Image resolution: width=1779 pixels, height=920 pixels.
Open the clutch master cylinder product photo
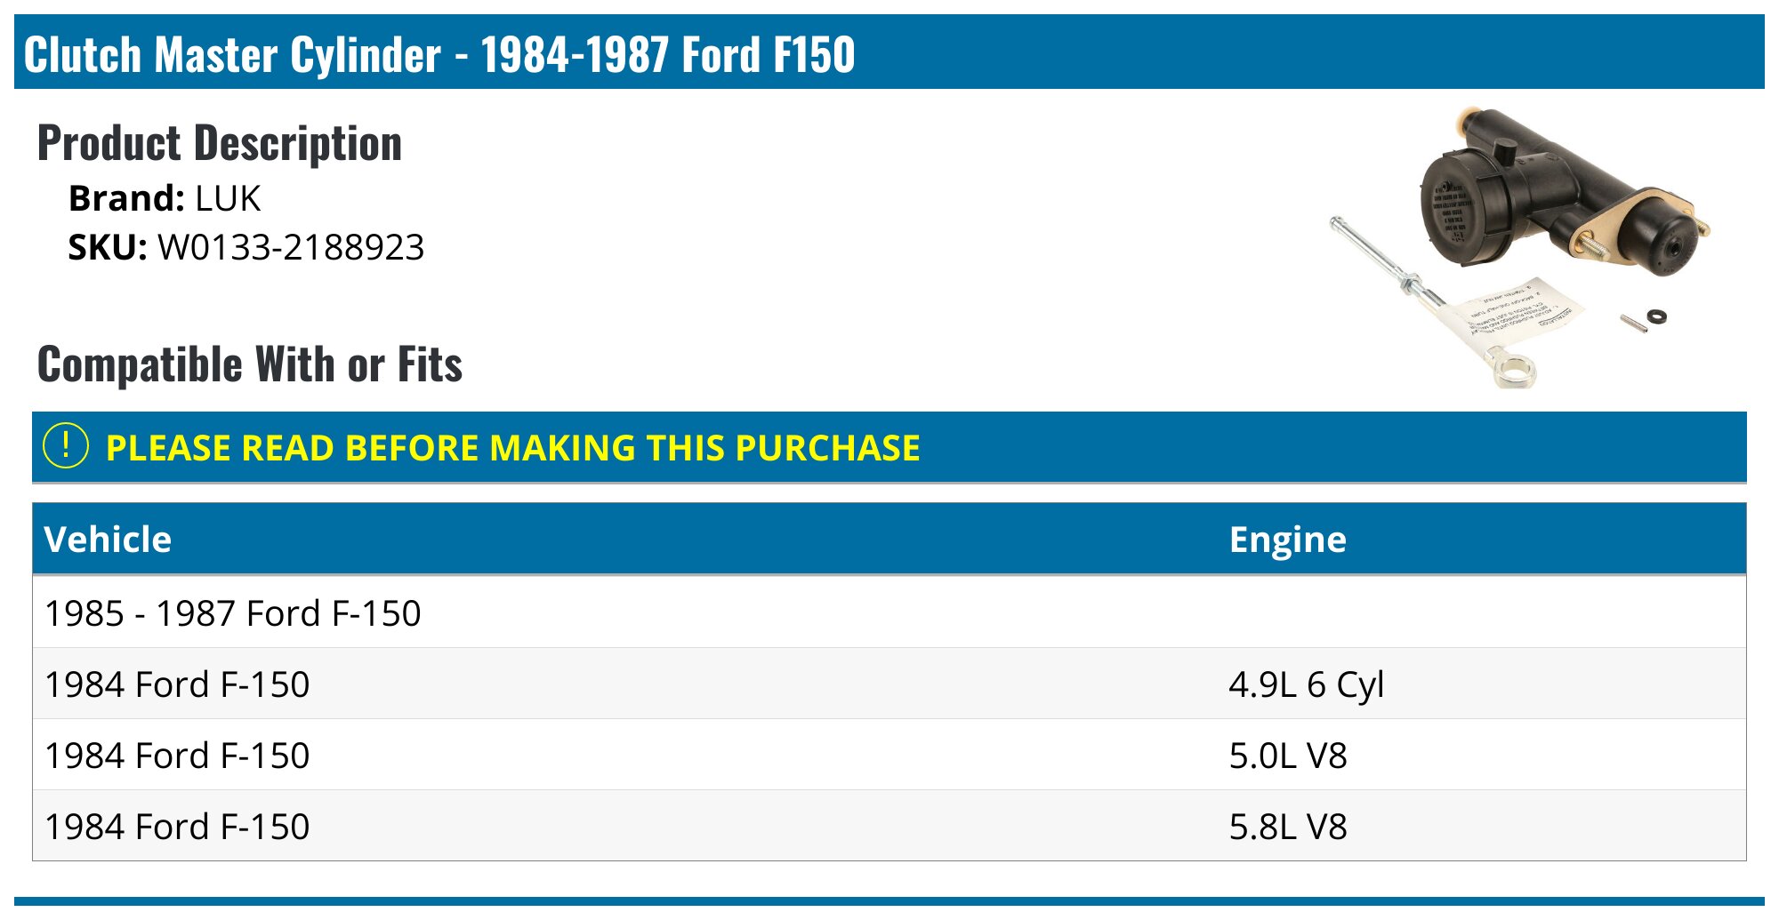[x=1520, y=246]
